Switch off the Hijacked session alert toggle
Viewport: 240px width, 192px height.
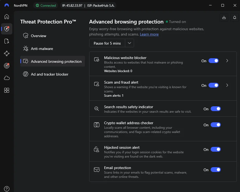coord(216,149)
